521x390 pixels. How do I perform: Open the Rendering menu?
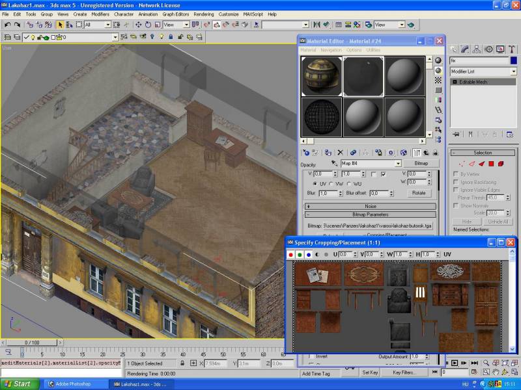[203, 14]
